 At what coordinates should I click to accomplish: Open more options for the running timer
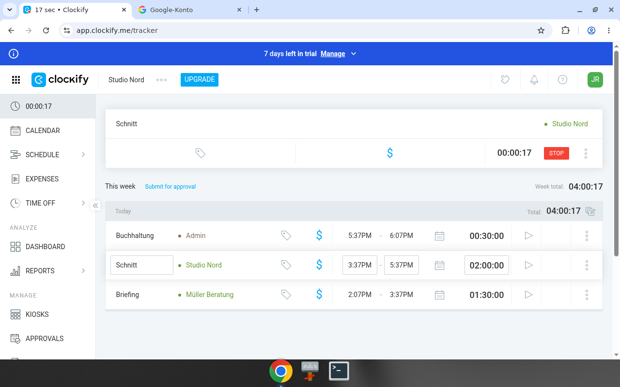pos(586,153)
